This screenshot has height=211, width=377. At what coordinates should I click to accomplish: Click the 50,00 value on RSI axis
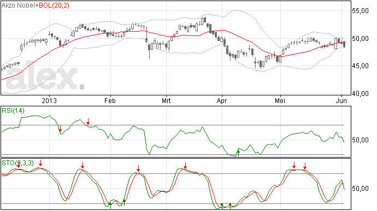(x=360, y=140)
